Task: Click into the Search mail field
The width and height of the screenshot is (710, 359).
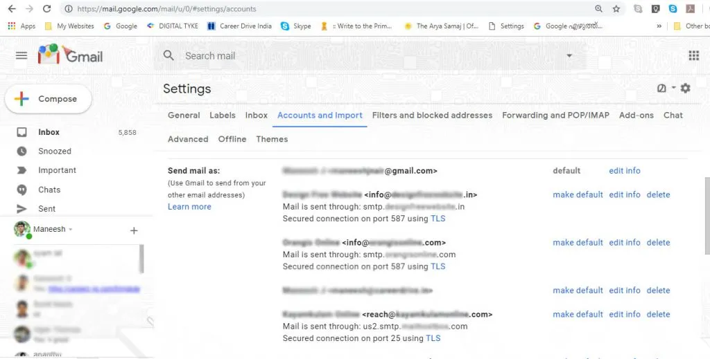Action: coord(369,55)
